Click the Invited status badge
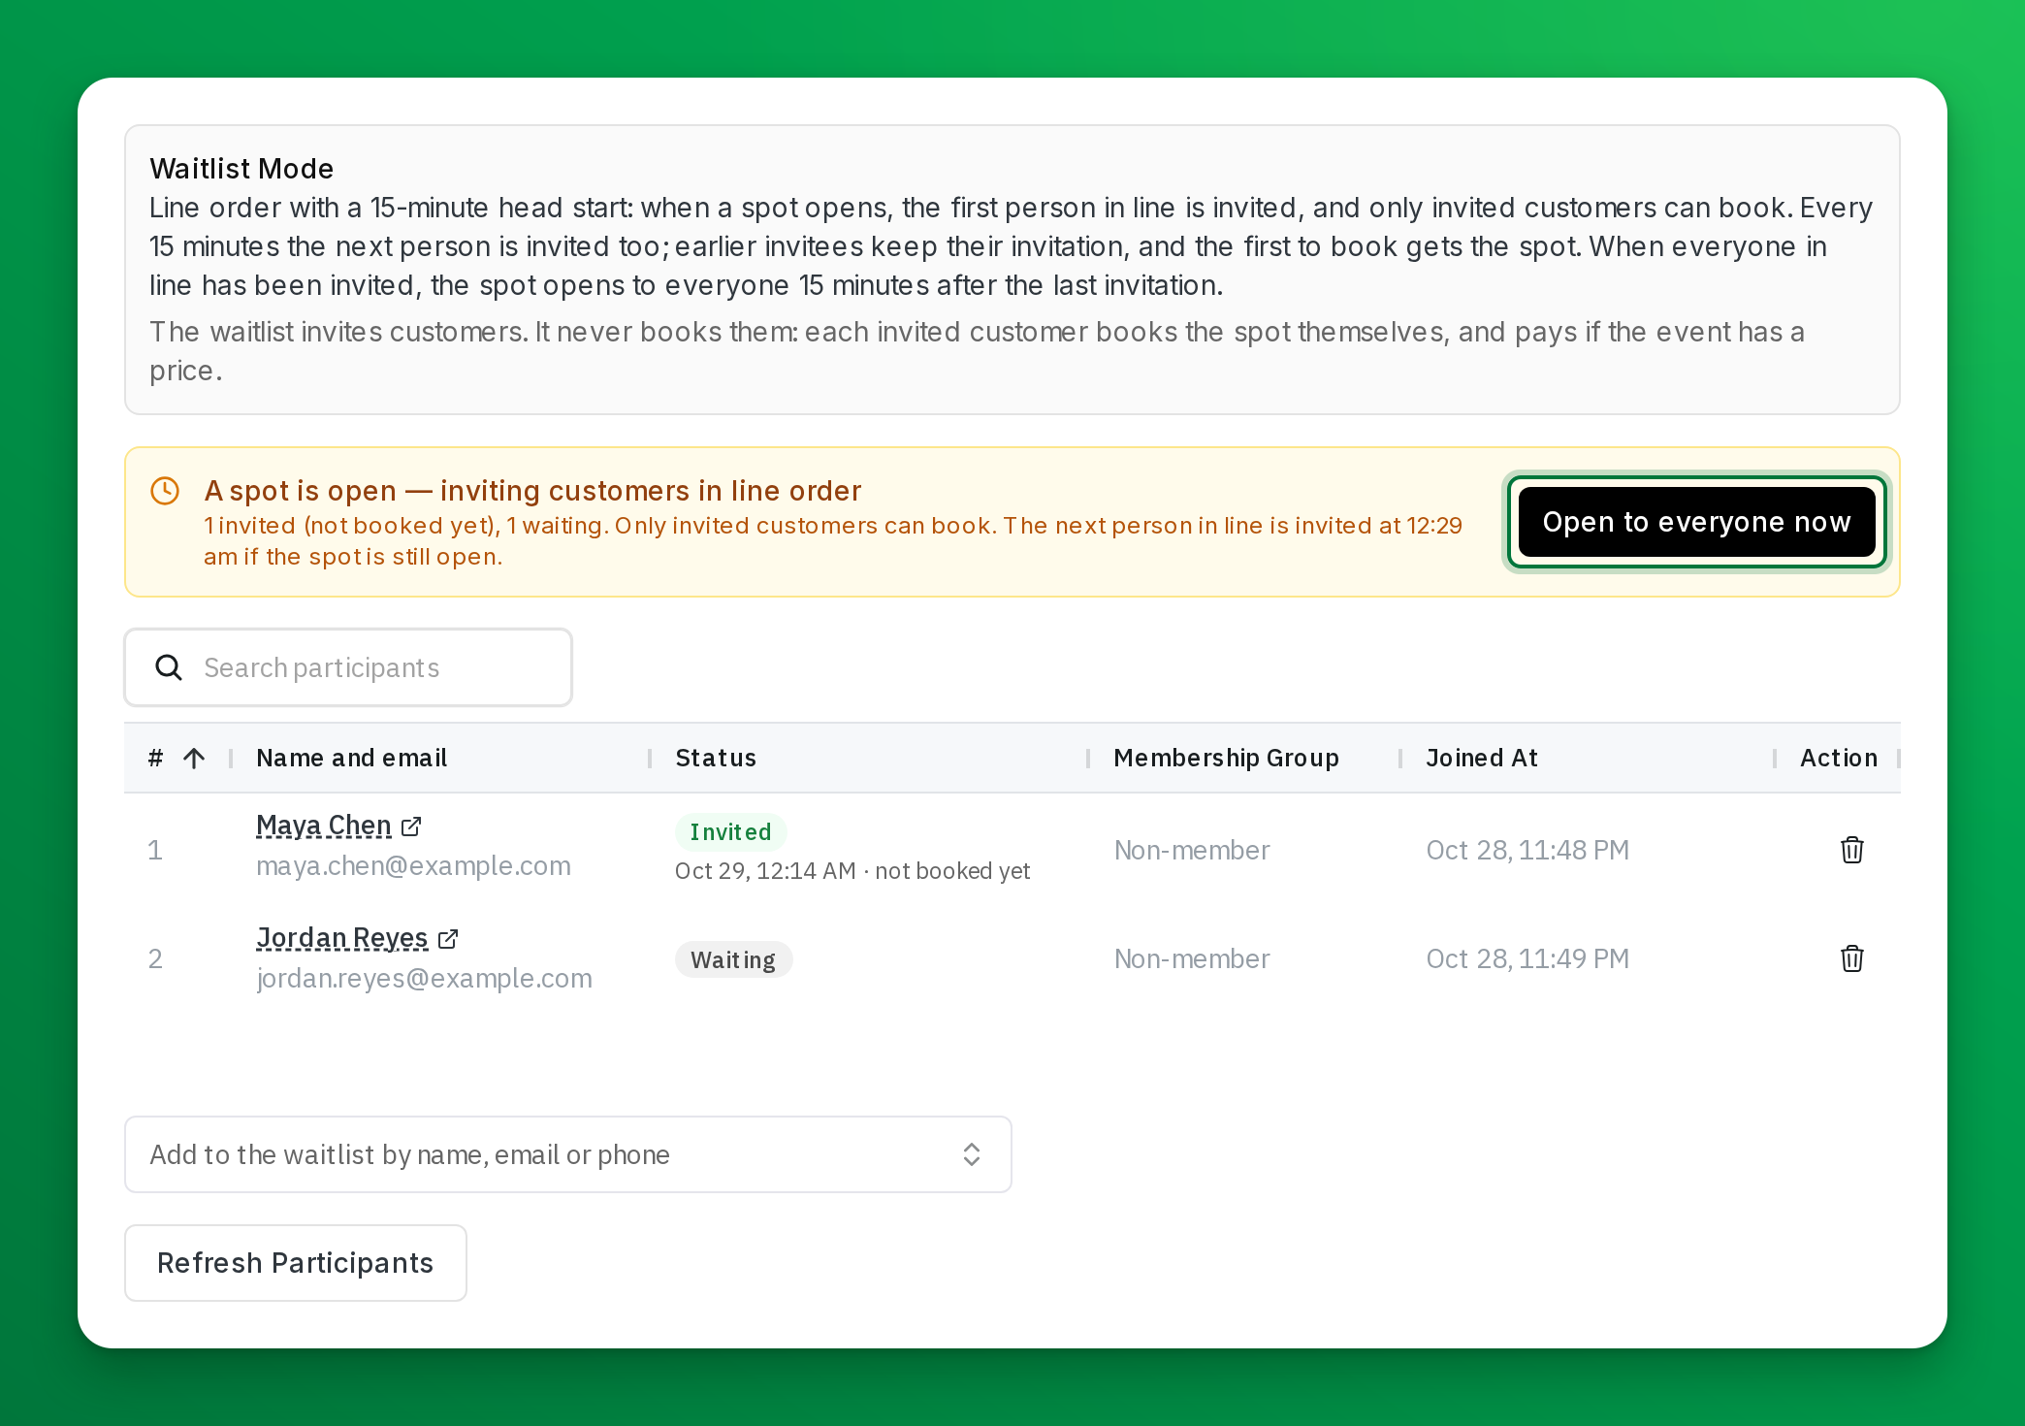The image size is (2025, 1426). click(x=730, y=832)
